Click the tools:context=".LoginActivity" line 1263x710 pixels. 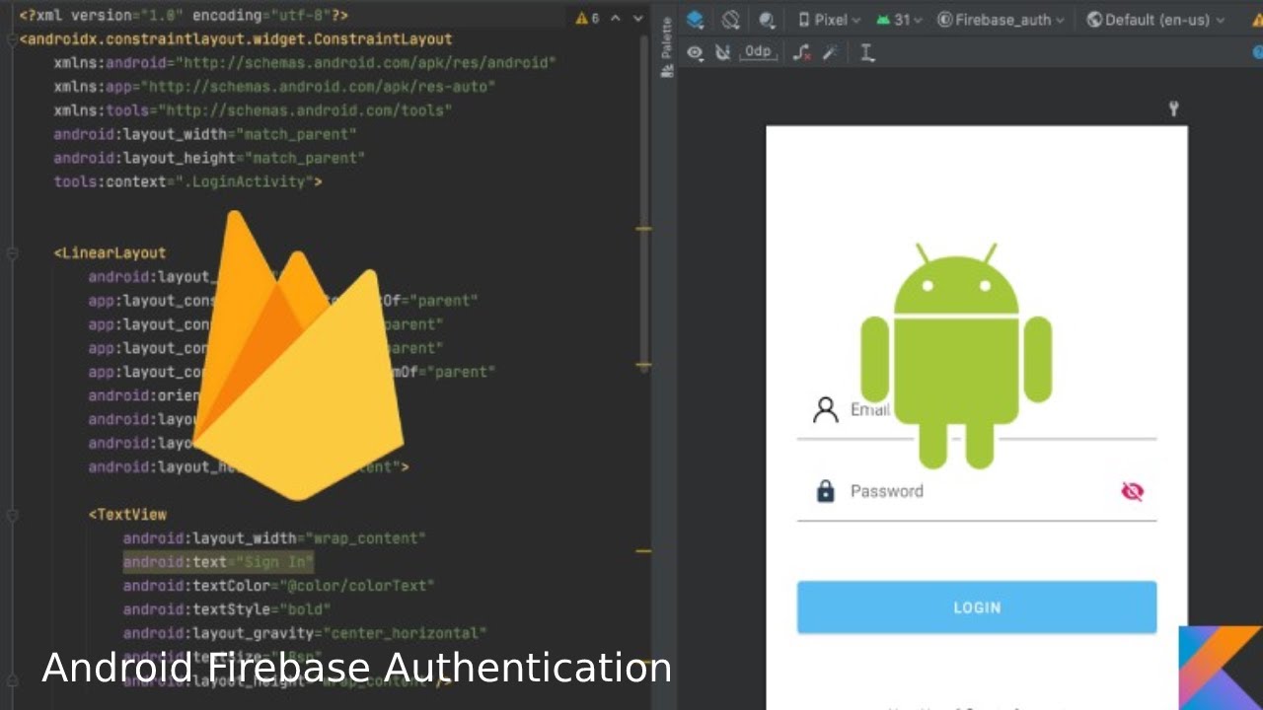coord(187,182)
